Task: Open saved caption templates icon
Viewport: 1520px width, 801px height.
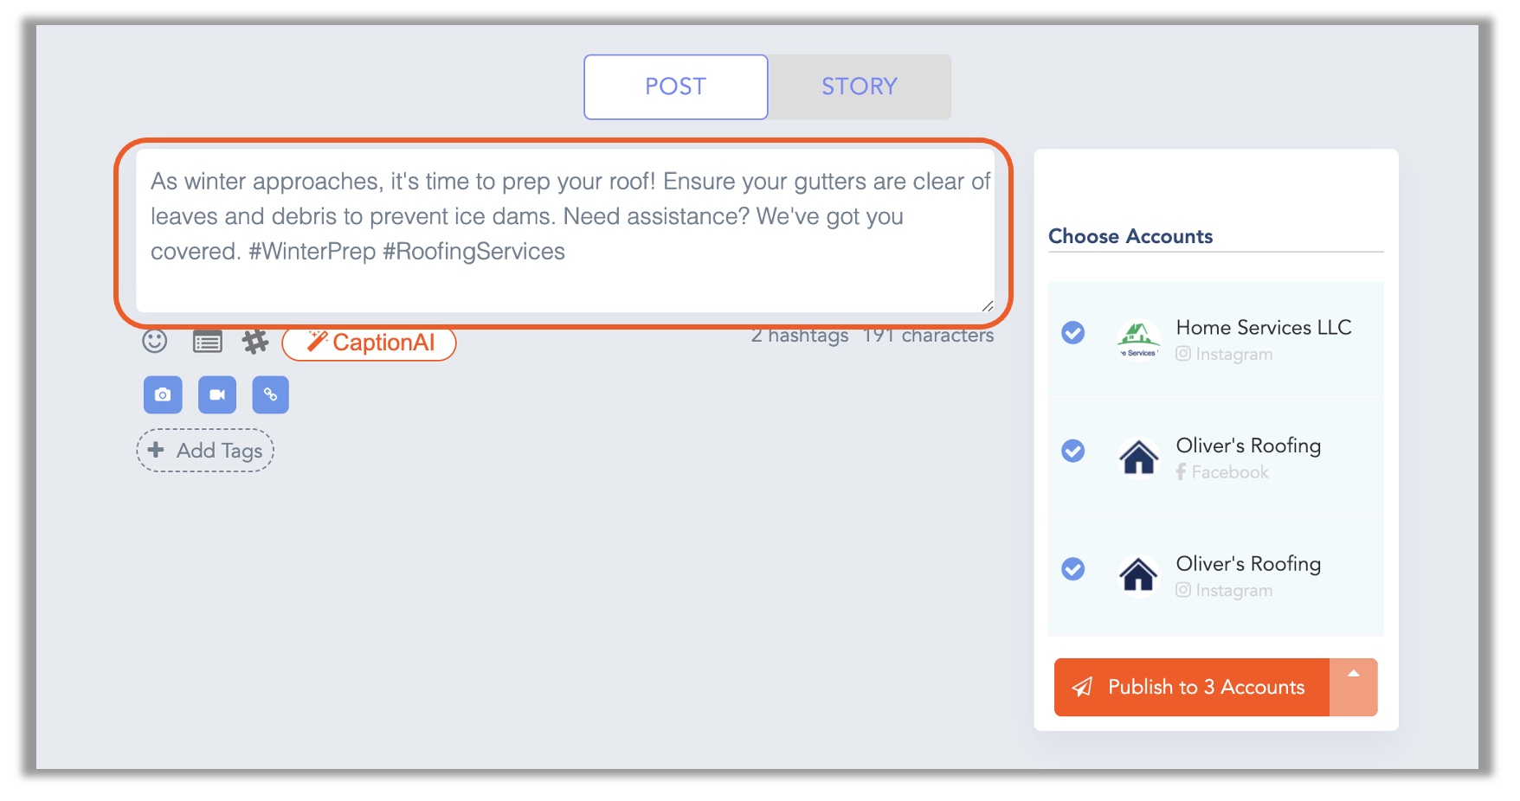Action: (x=208, y=341)
